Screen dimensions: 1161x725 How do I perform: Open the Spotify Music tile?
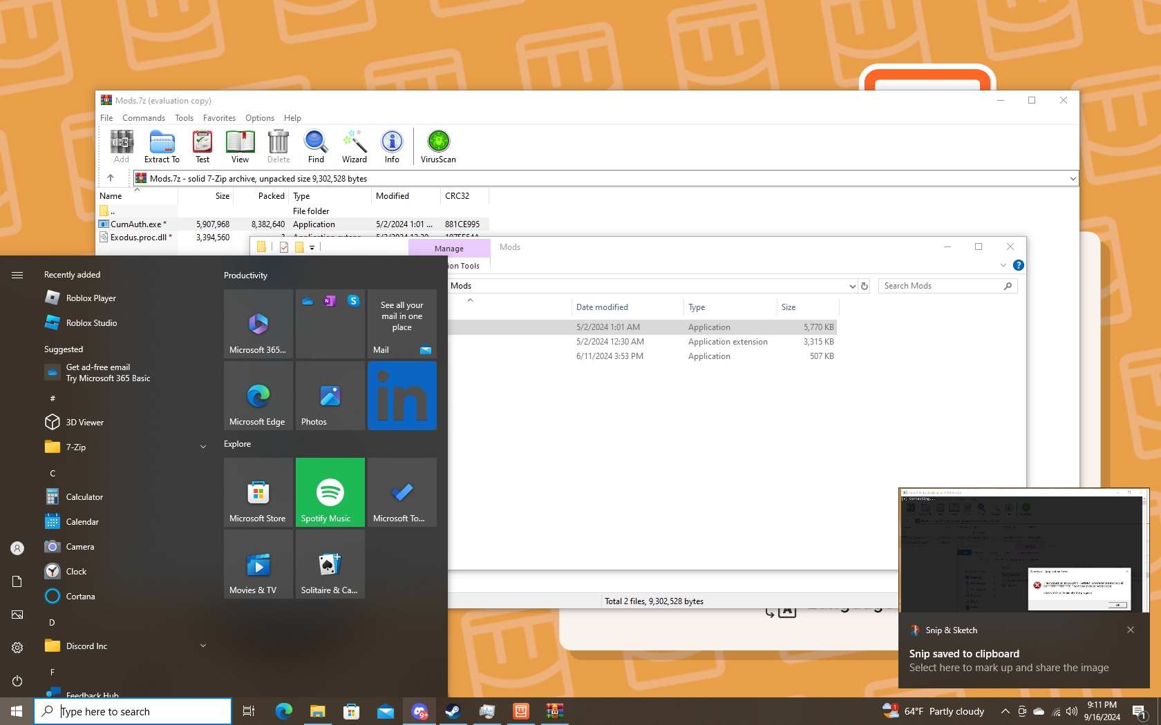(x=330, y=492)
